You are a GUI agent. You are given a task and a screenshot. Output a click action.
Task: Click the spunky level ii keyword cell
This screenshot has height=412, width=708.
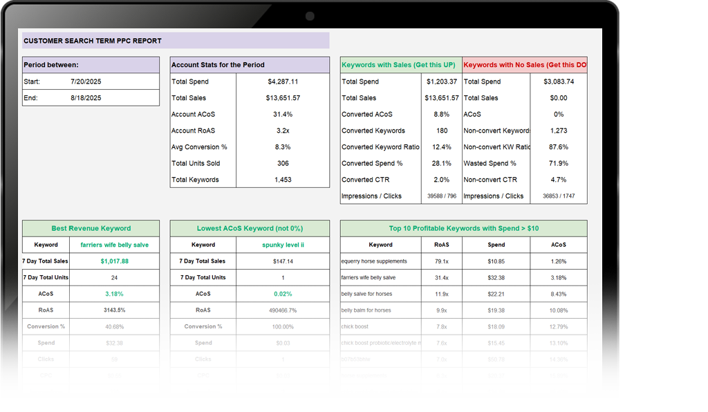point(282,245)
